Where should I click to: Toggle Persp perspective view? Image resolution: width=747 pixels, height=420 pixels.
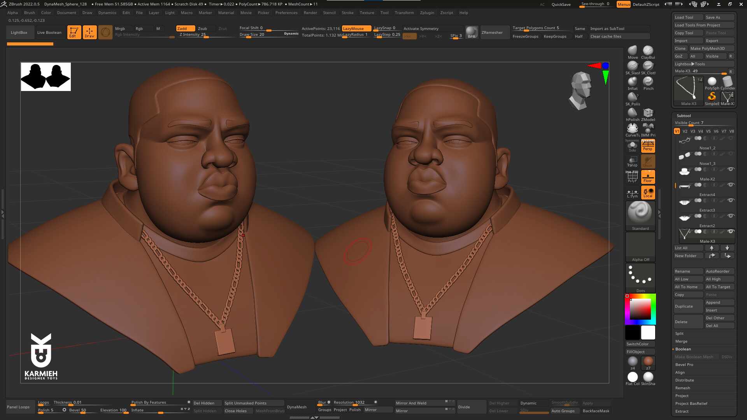tap(648, 145)
